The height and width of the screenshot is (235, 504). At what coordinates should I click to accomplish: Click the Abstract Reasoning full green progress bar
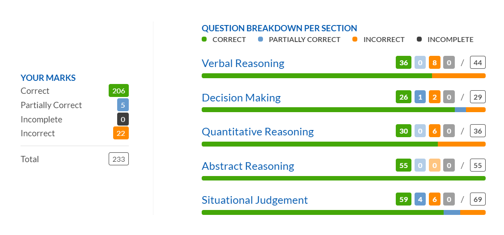coord(343,178)
